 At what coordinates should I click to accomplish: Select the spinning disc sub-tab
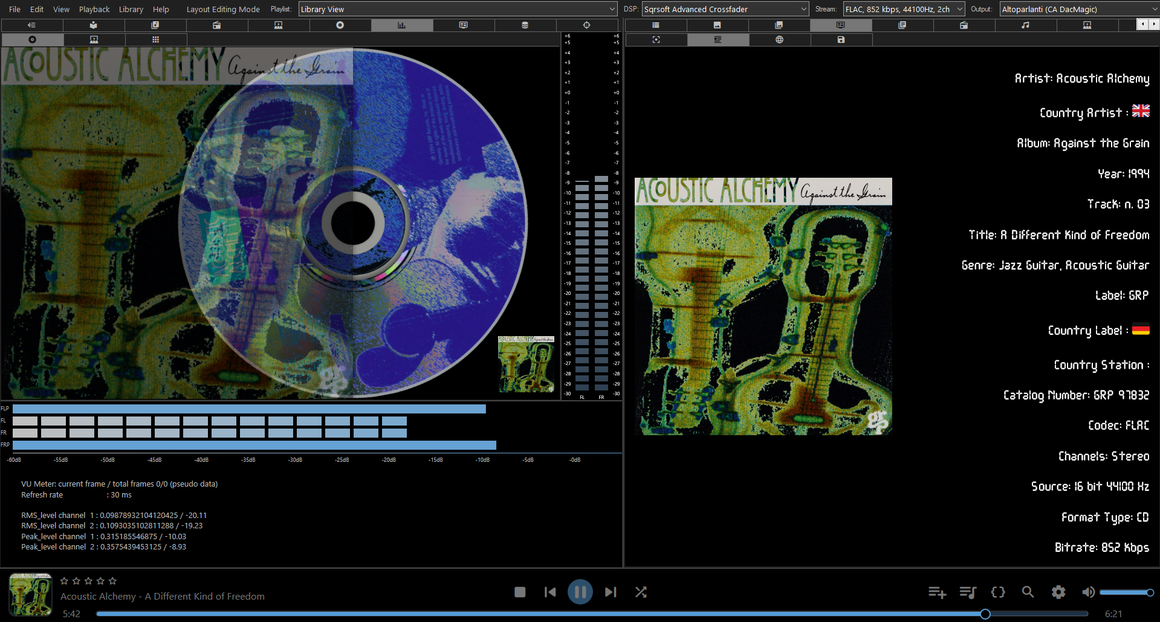point(33,39)
